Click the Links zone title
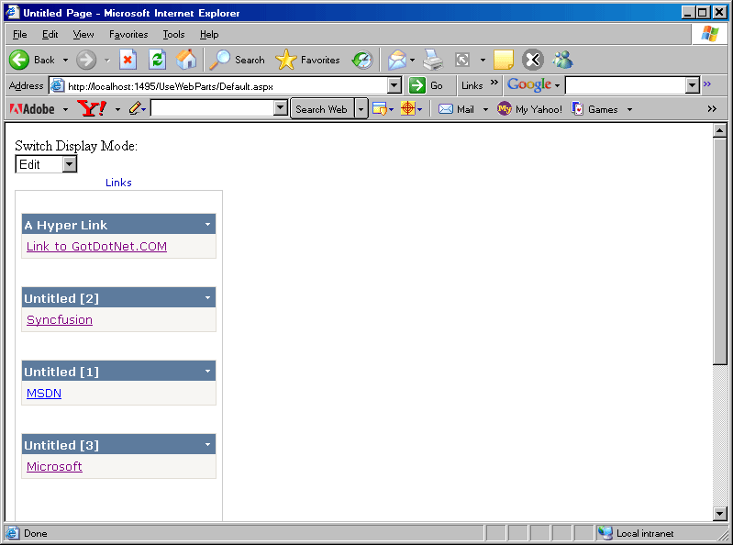Image resolution: width=733 pixels, height=545 pixels. coord(118,183)
